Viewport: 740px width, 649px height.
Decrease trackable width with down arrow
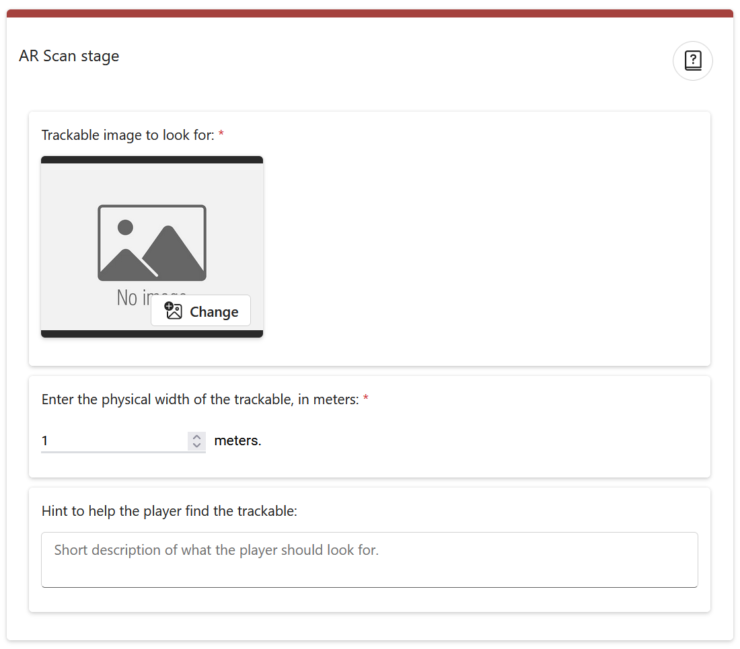pos(197,445)
